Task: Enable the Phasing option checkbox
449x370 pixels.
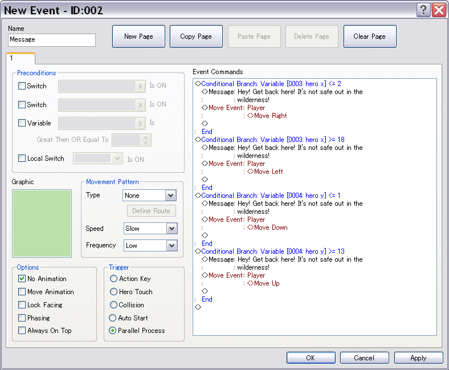Action: [x=22, y=318]
